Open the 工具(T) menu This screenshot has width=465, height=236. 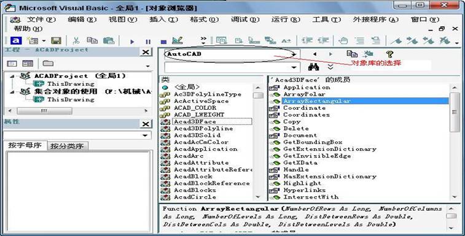point(327,20)
